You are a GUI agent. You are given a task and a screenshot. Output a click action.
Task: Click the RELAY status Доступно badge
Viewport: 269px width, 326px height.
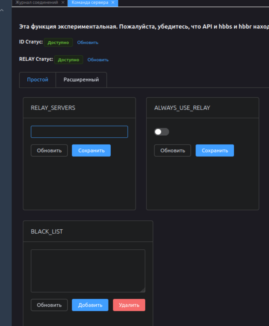(x=68, y=60)
